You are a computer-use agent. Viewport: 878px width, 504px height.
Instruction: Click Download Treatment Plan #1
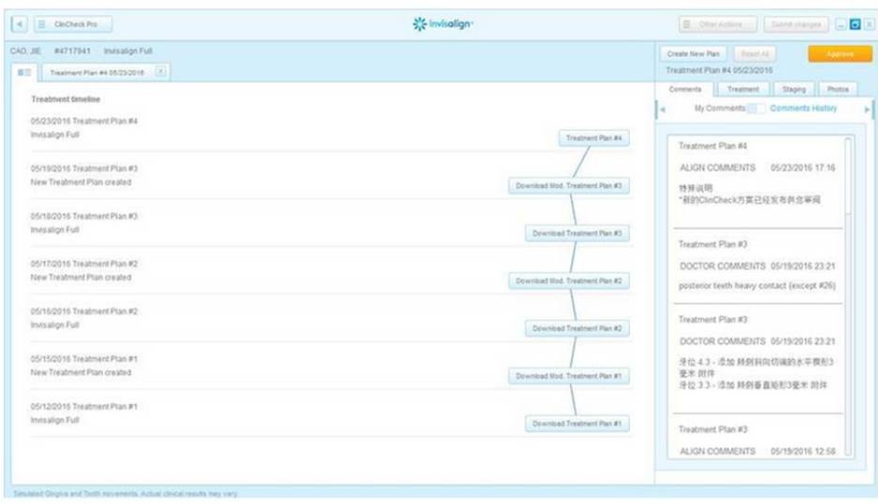coord(577,424)
